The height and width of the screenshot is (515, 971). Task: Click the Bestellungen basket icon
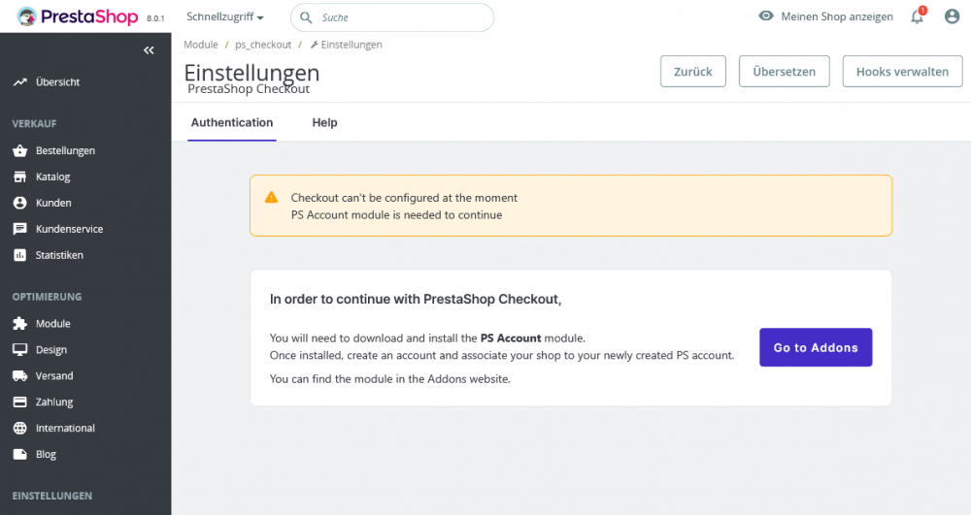[19, 151]
